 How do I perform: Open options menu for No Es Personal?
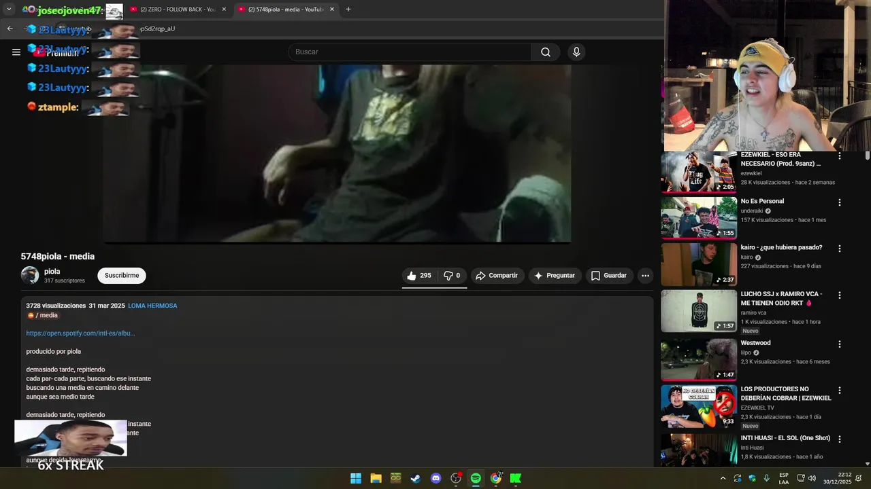pos(840,202)
